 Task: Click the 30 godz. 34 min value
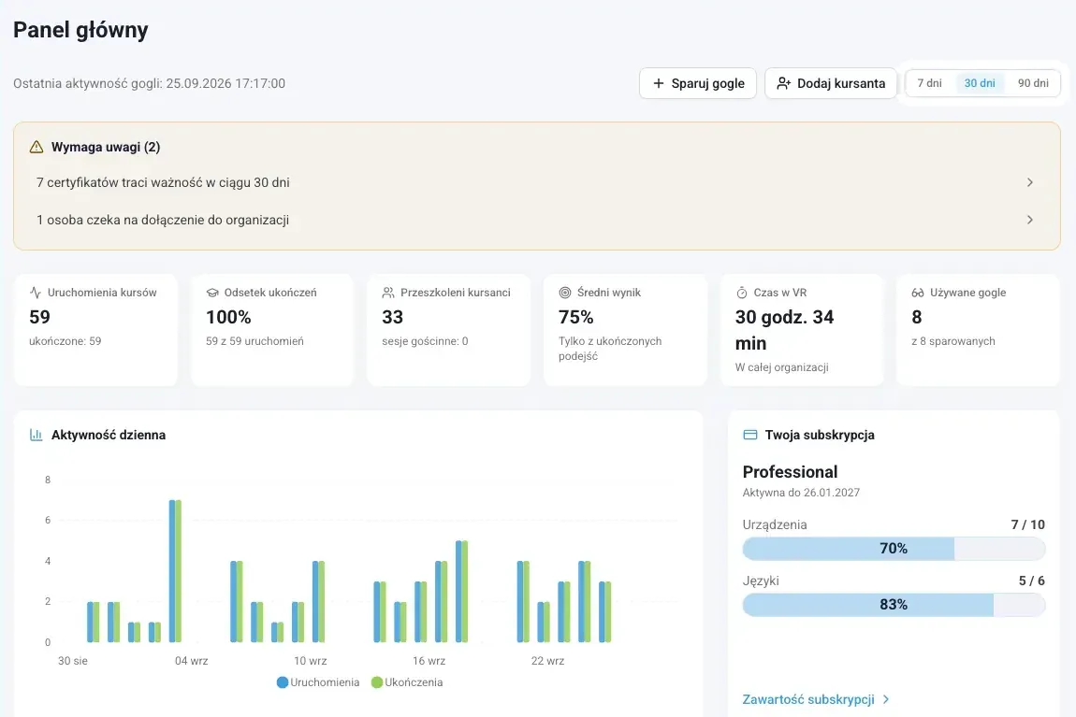pos(784,330)
